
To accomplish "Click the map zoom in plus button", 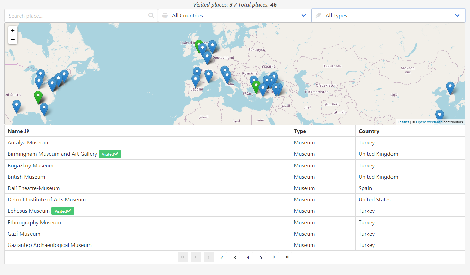I will 13,31.
